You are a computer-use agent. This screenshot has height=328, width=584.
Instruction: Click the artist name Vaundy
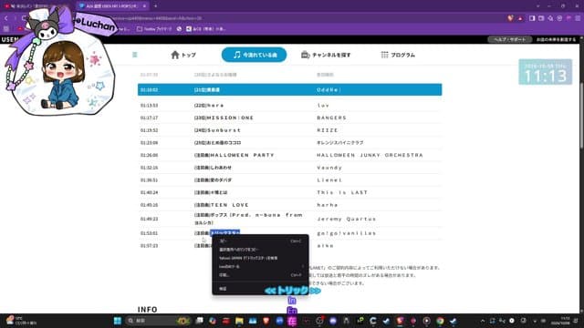coord(329,168)
